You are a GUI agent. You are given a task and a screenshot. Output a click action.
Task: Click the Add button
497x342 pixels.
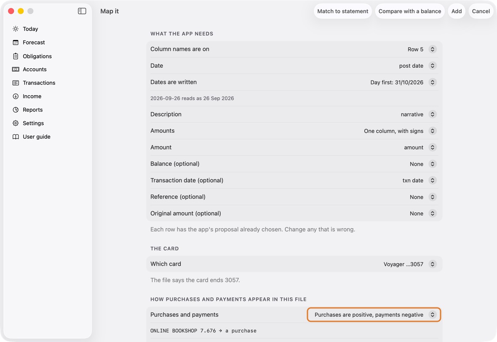click(x=457, y=11)
